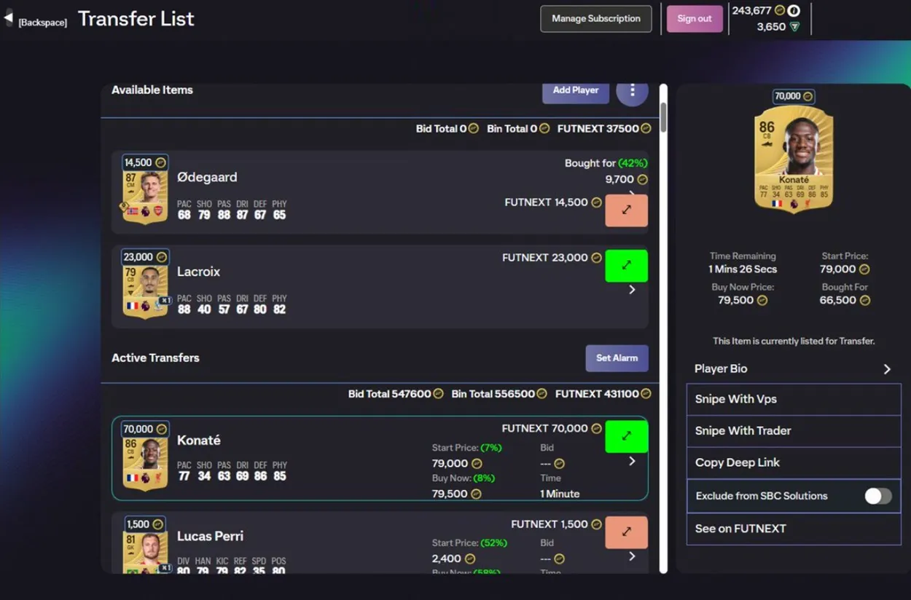Expand Lacroix item details chevron

click(632, 290)
